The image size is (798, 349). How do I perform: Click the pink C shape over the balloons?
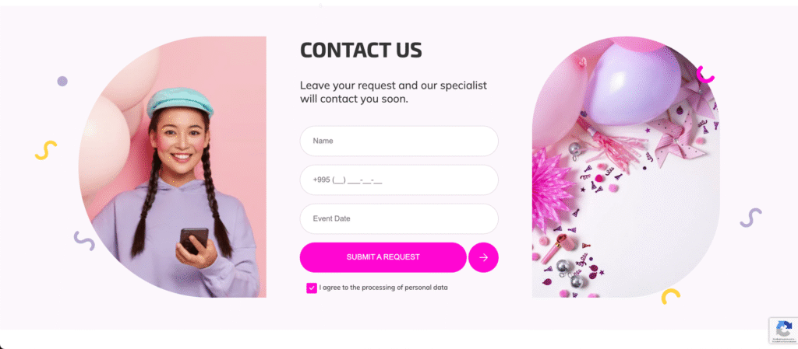pos(704,75)
